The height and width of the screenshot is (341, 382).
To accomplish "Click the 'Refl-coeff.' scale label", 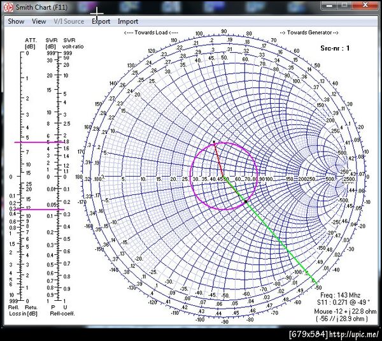I will click(x=62, y=314).
